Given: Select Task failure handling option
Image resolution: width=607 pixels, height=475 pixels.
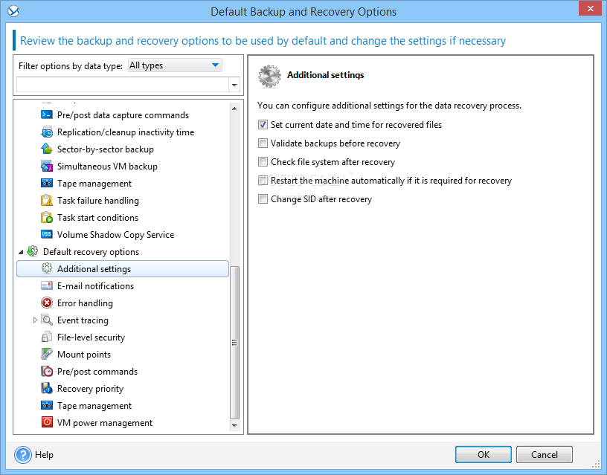Looking at the screenshot, I should [98, 201].
